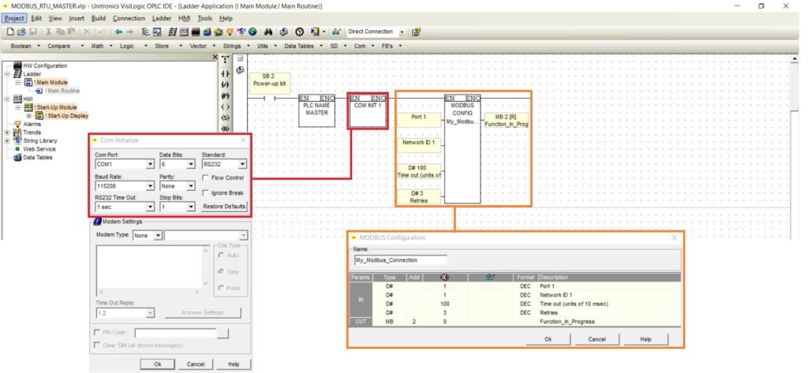808x373 pixels.
Task: Click the Save disk icon in toolbar
Action: 33,32
